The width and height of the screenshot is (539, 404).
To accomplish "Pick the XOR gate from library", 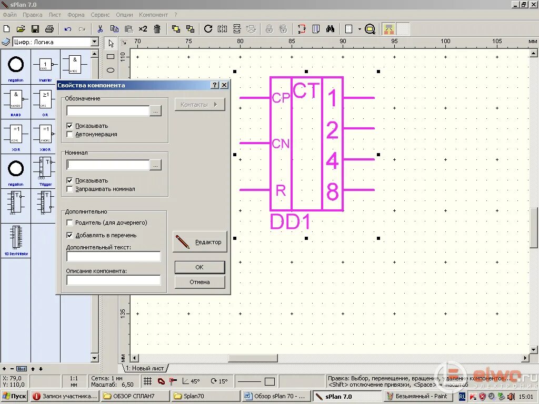I will [16, 136].
